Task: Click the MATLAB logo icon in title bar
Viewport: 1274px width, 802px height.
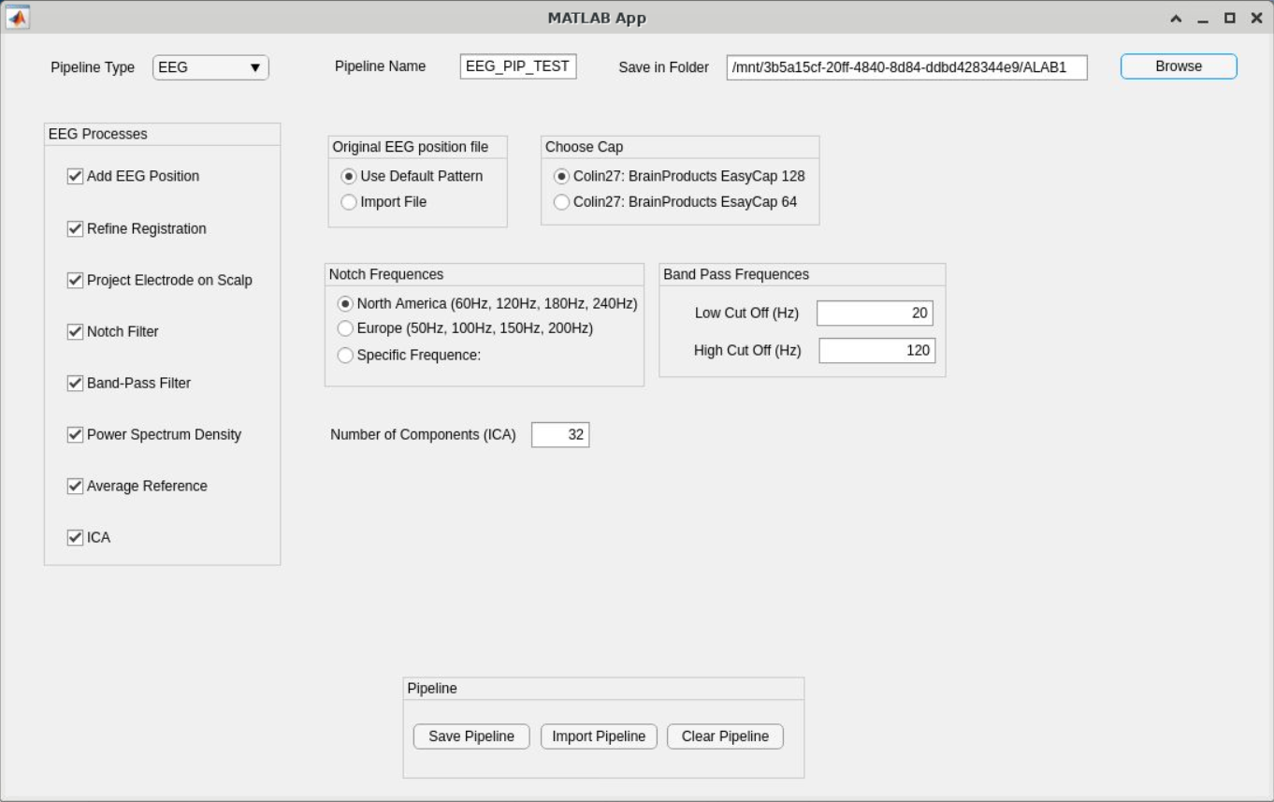Action: point(18,18)
